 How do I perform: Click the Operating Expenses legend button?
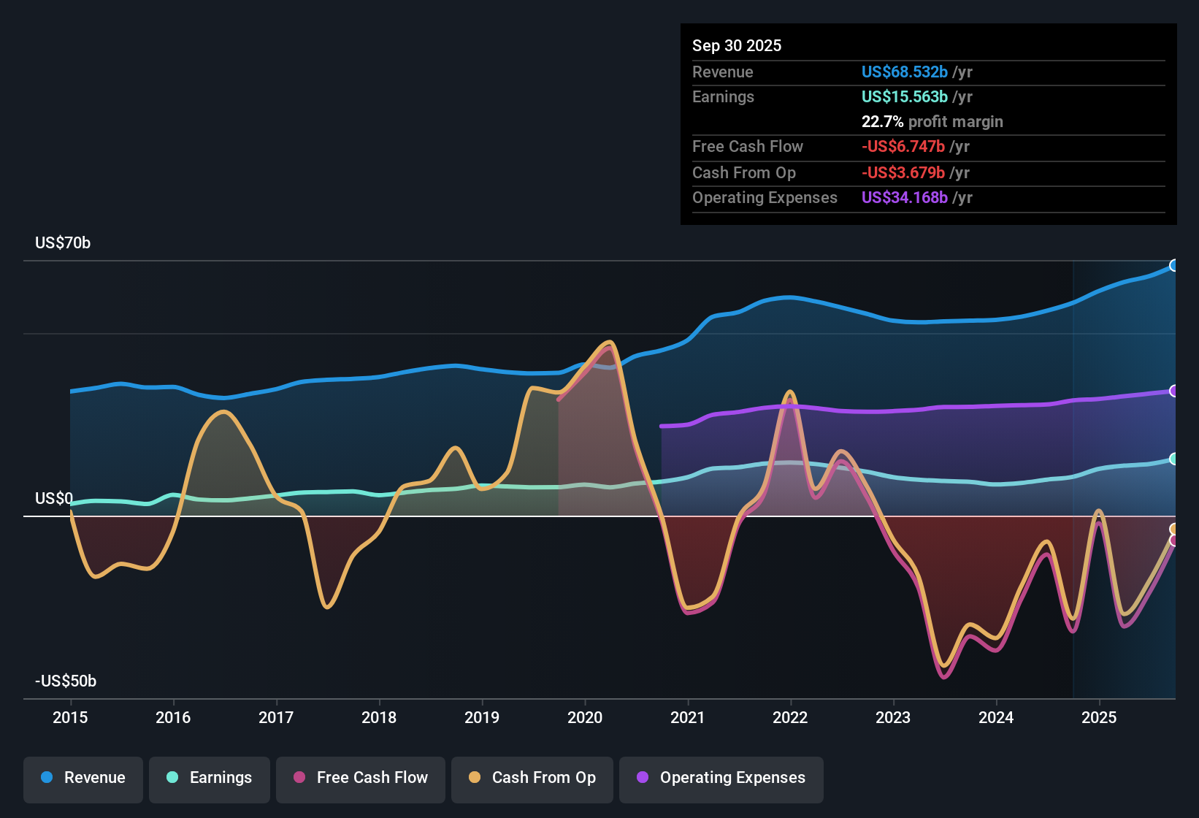[721, 778]
